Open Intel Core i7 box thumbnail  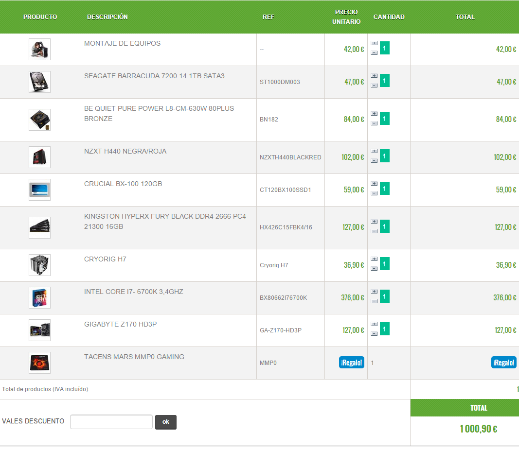click(40, 297)
